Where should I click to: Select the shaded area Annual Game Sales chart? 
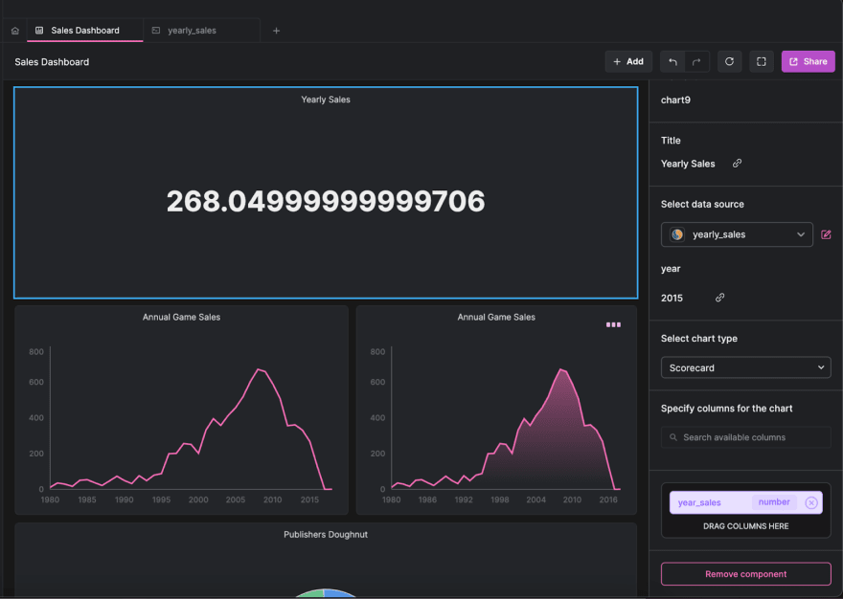coord(496,410)
